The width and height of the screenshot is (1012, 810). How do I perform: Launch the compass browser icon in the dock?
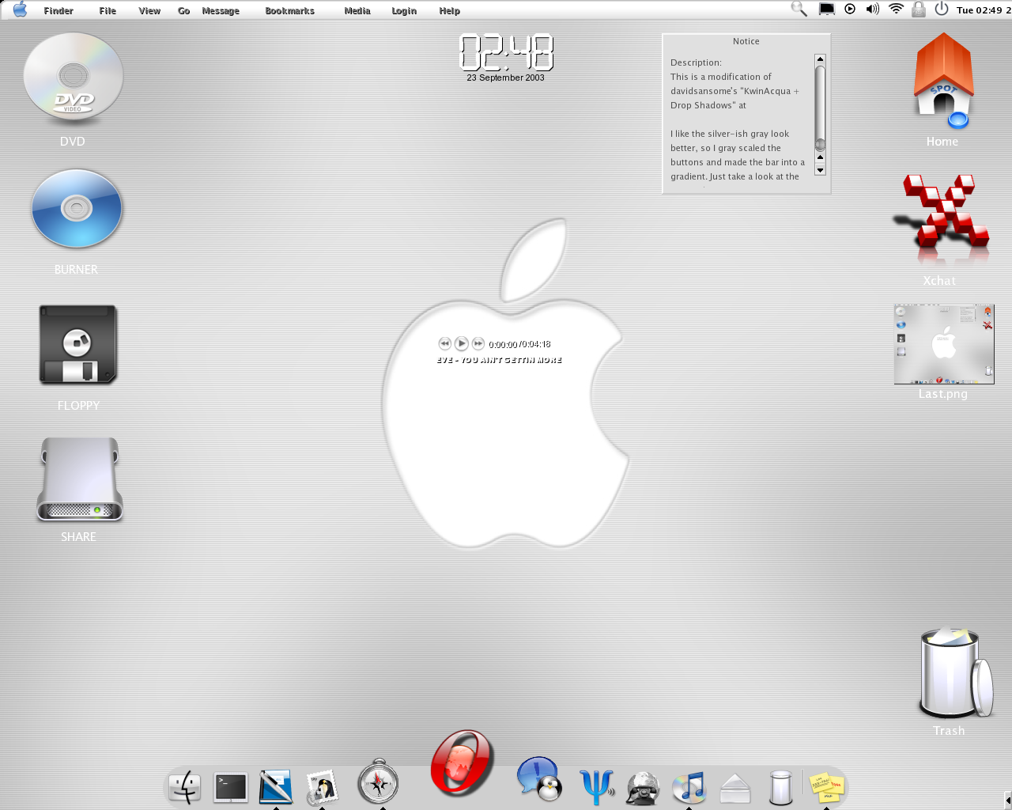(x=378, y=782)
